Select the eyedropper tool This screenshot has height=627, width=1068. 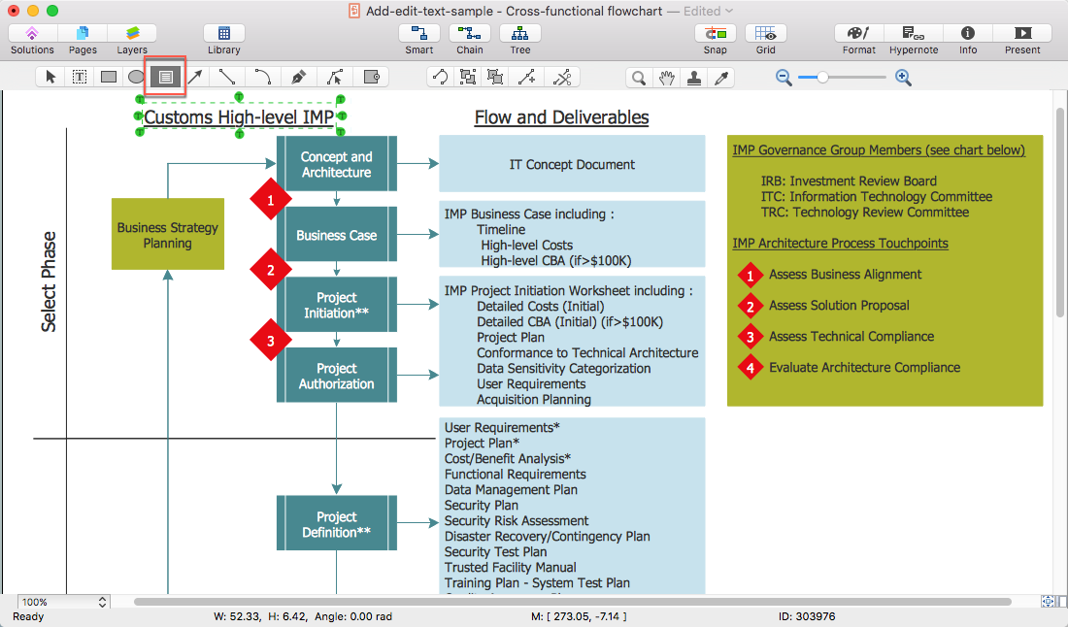pos(721,78)
